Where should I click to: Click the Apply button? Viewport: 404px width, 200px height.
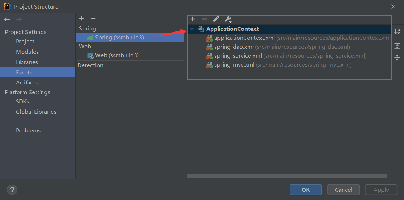point(381,190)
